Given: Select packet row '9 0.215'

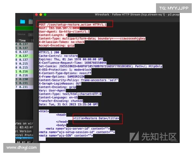Looking at the screenshot, I should (x=24, y=64).
